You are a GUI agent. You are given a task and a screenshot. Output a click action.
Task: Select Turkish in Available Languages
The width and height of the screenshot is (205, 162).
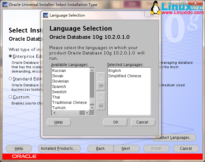tap(71, 108)
